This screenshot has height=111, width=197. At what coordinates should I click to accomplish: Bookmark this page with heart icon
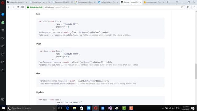point(182,7)
